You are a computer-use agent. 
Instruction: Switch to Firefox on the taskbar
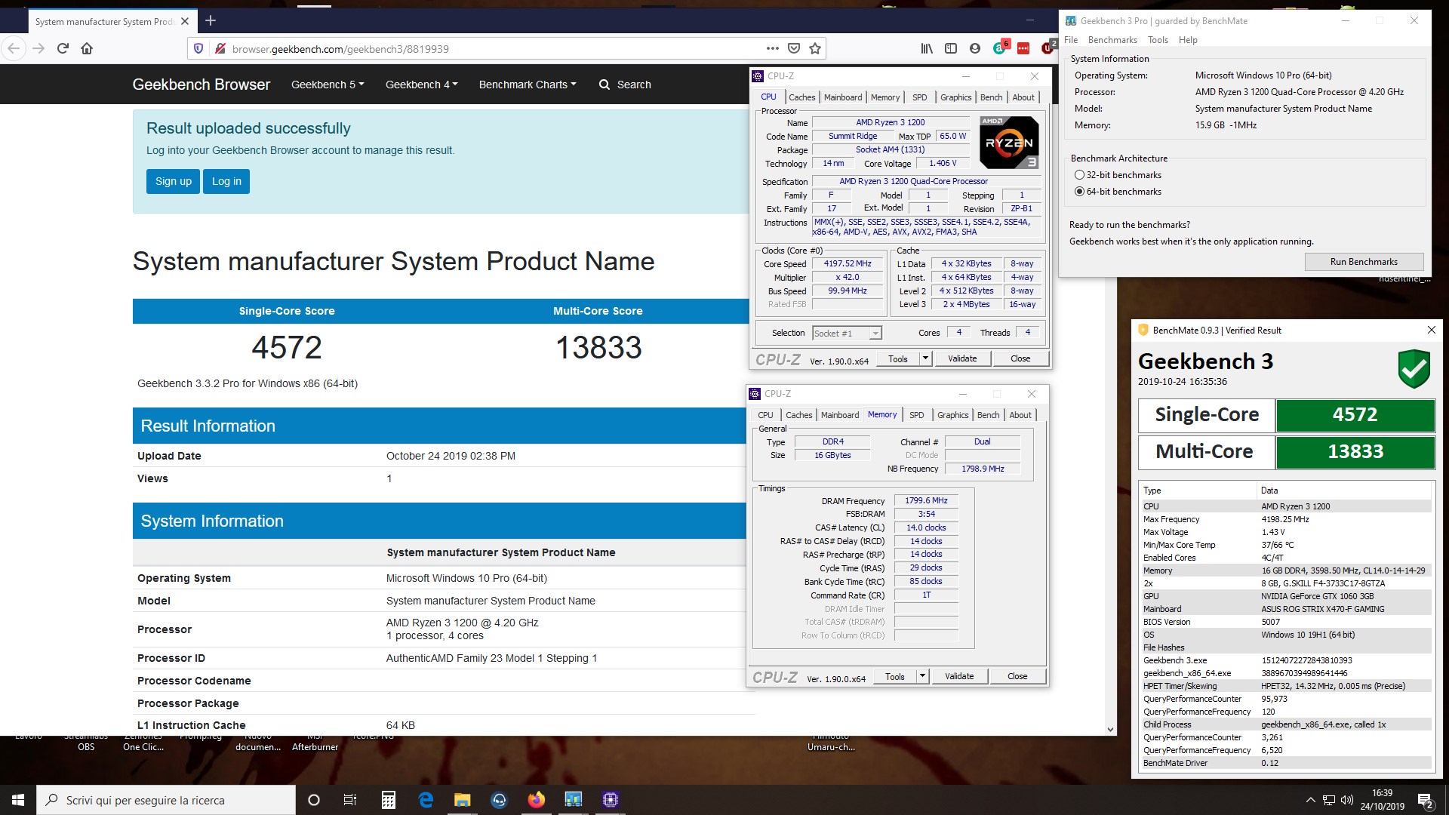point(537,800)
